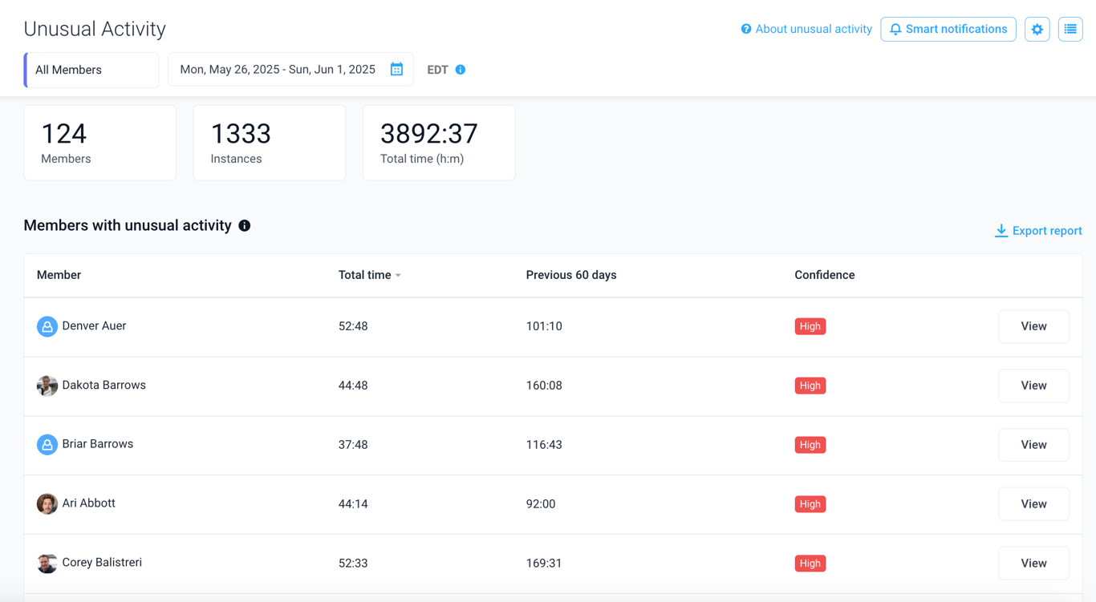Click total time value 37:48
1096x602 pixels.
tap(353, 445)
